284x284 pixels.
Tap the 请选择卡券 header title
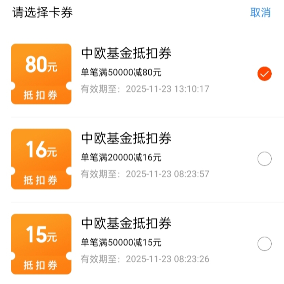(43, 13)
